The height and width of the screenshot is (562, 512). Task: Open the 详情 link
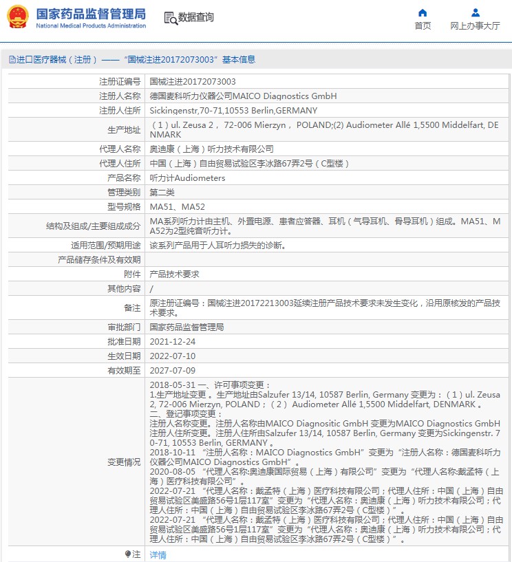coord(158,555)
